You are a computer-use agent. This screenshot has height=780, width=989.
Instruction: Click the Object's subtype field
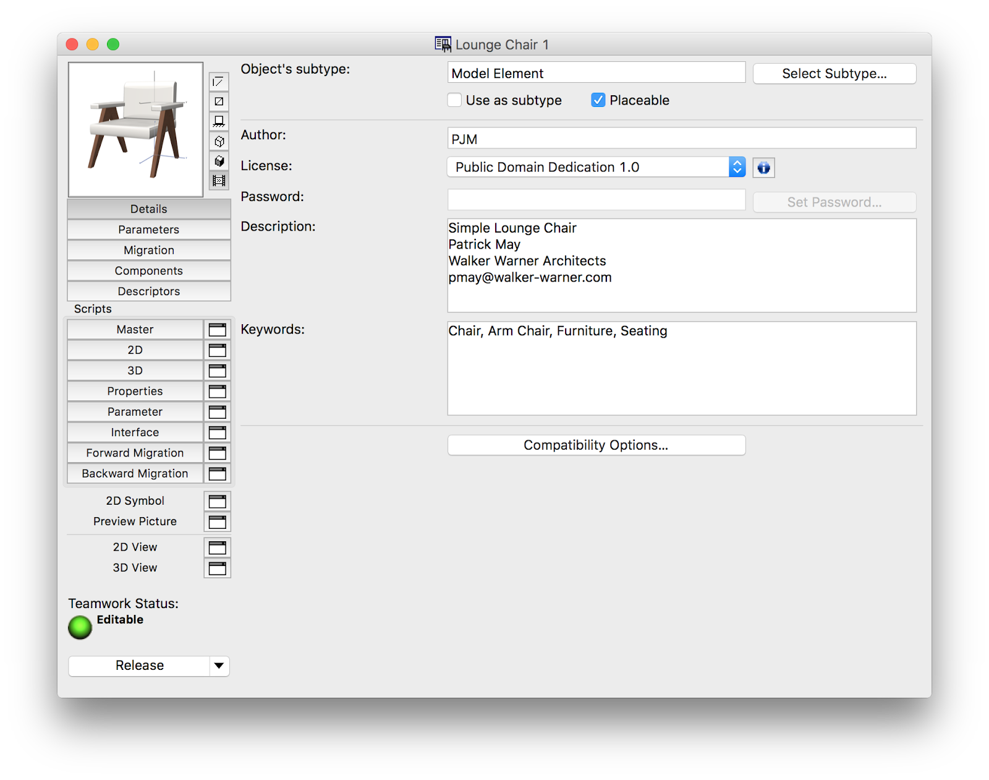click(x=596, y=72)
